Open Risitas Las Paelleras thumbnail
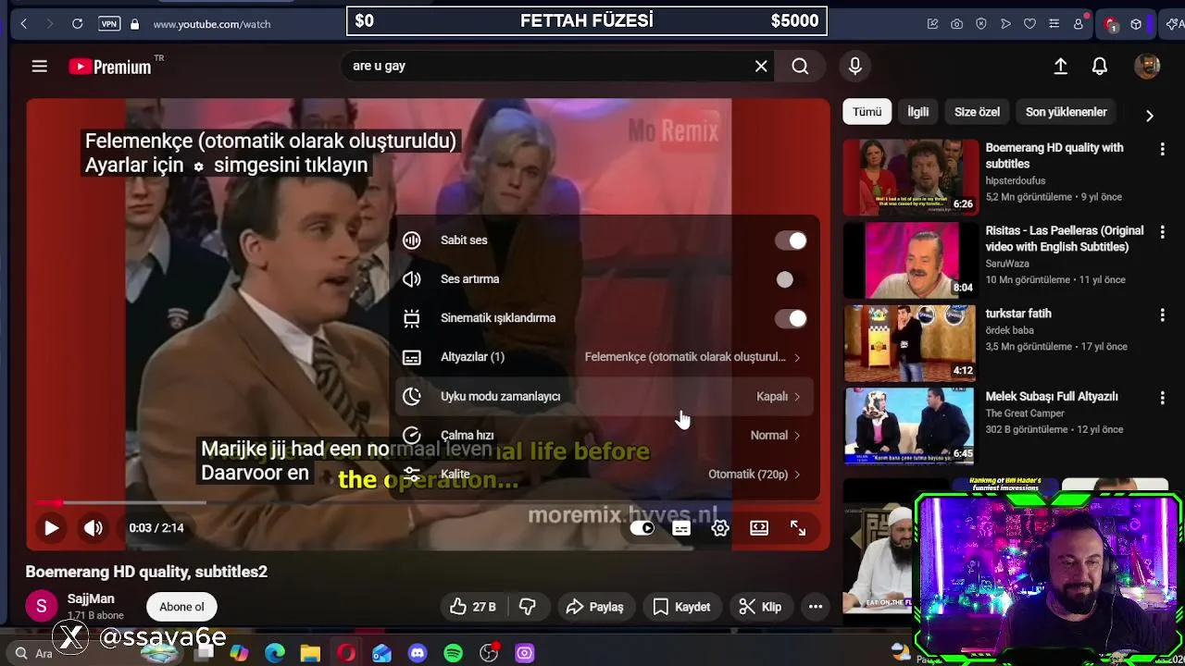Image resolution: width=1185 pixels, height=666 pixels. [910, 260]
